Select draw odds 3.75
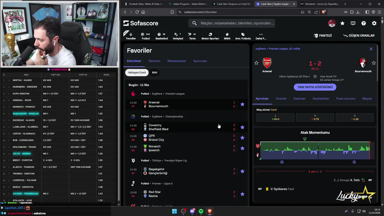Viewport: 384px width, 216px height. coord(315,117)
